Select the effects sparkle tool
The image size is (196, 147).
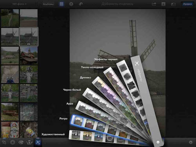pos(38,142)
